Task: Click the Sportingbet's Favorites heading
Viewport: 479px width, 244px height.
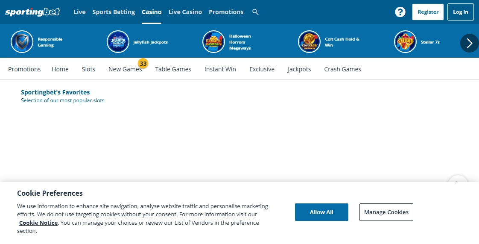Action: tap(55, 92)
